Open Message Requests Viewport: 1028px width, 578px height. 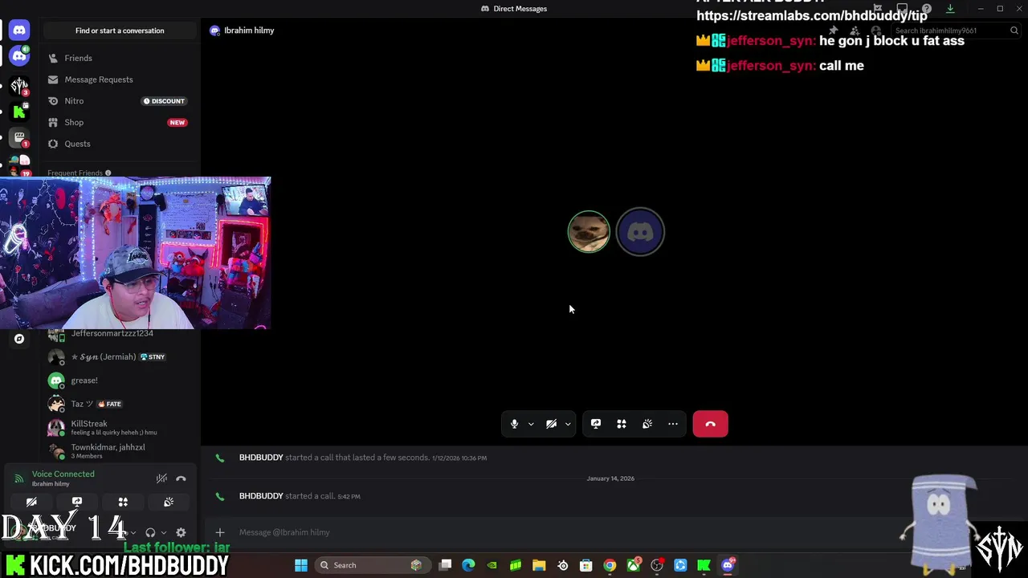click(120, 79)
